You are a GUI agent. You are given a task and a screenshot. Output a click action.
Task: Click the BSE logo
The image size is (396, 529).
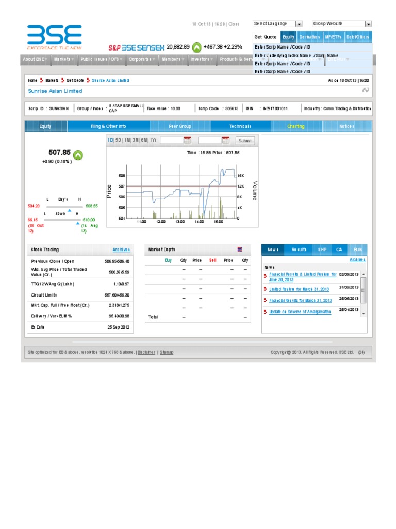click(x=55, y=37)
